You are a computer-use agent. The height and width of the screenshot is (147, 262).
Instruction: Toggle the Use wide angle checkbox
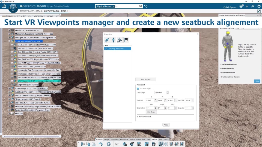coord(138,89)
